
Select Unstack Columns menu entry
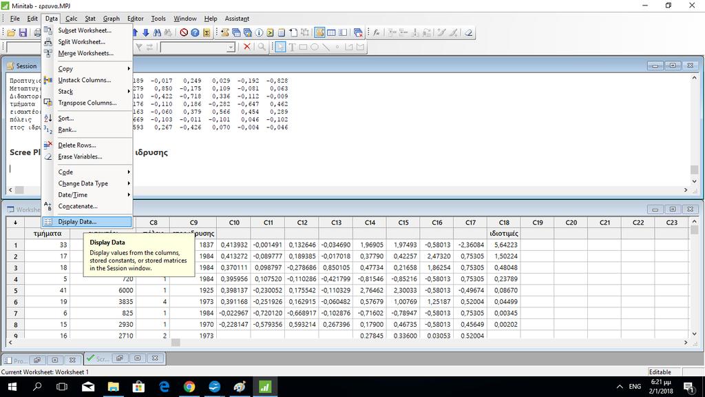tap(87, 80)
